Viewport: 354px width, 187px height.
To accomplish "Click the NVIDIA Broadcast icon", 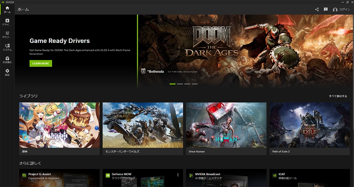I will point(191,175).
